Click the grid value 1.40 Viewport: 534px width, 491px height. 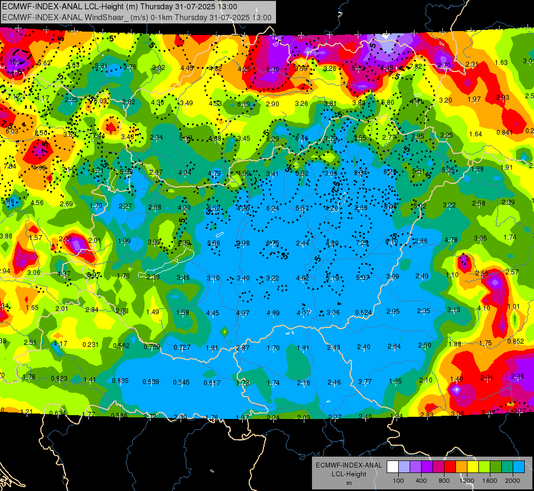pos(457,379)
